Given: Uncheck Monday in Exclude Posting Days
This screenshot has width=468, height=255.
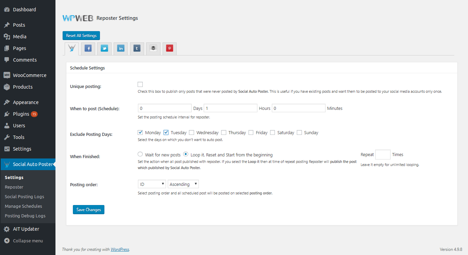Looking at the screenshot, I should [140, 132].
